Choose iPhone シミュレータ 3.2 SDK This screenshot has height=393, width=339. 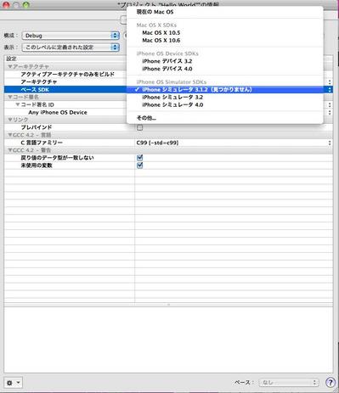[225, 98]
